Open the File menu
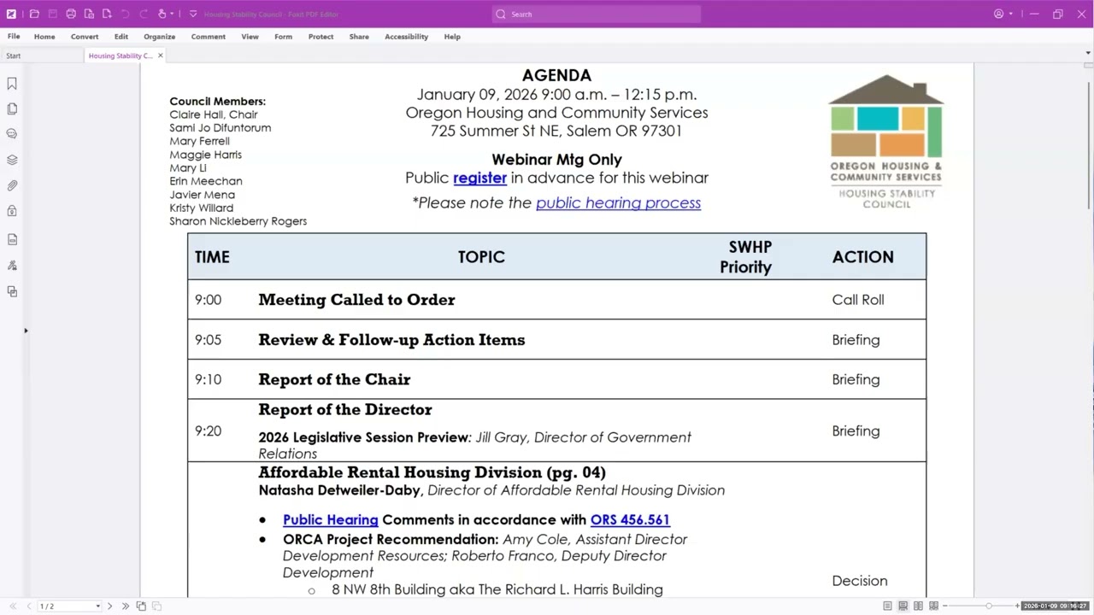1094x615 pixels. click(x=14, y=37)
